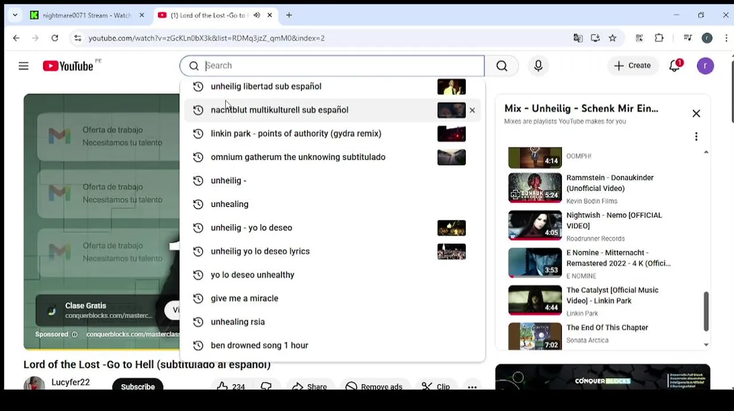Click the thumbnail of the linkin park gydra remix suggestion
This screenshot has width=734, height=411.
(x=452, y=134)
